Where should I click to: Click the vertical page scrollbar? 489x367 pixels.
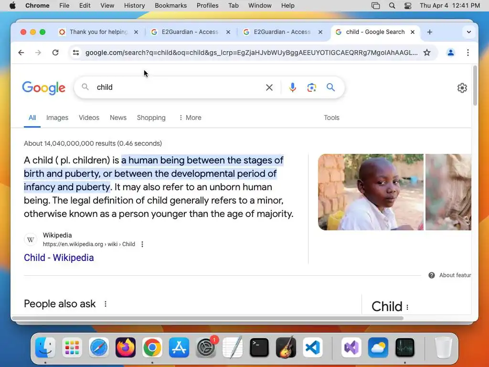(475, 86)
